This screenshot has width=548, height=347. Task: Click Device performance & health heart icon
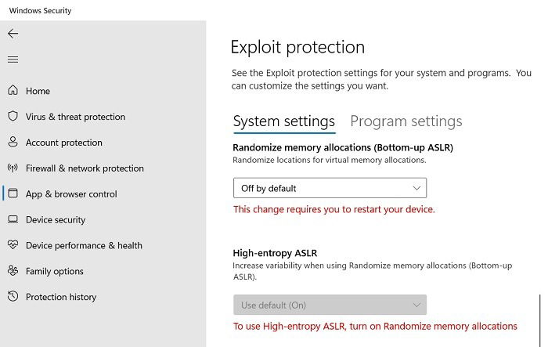[13, 244]
